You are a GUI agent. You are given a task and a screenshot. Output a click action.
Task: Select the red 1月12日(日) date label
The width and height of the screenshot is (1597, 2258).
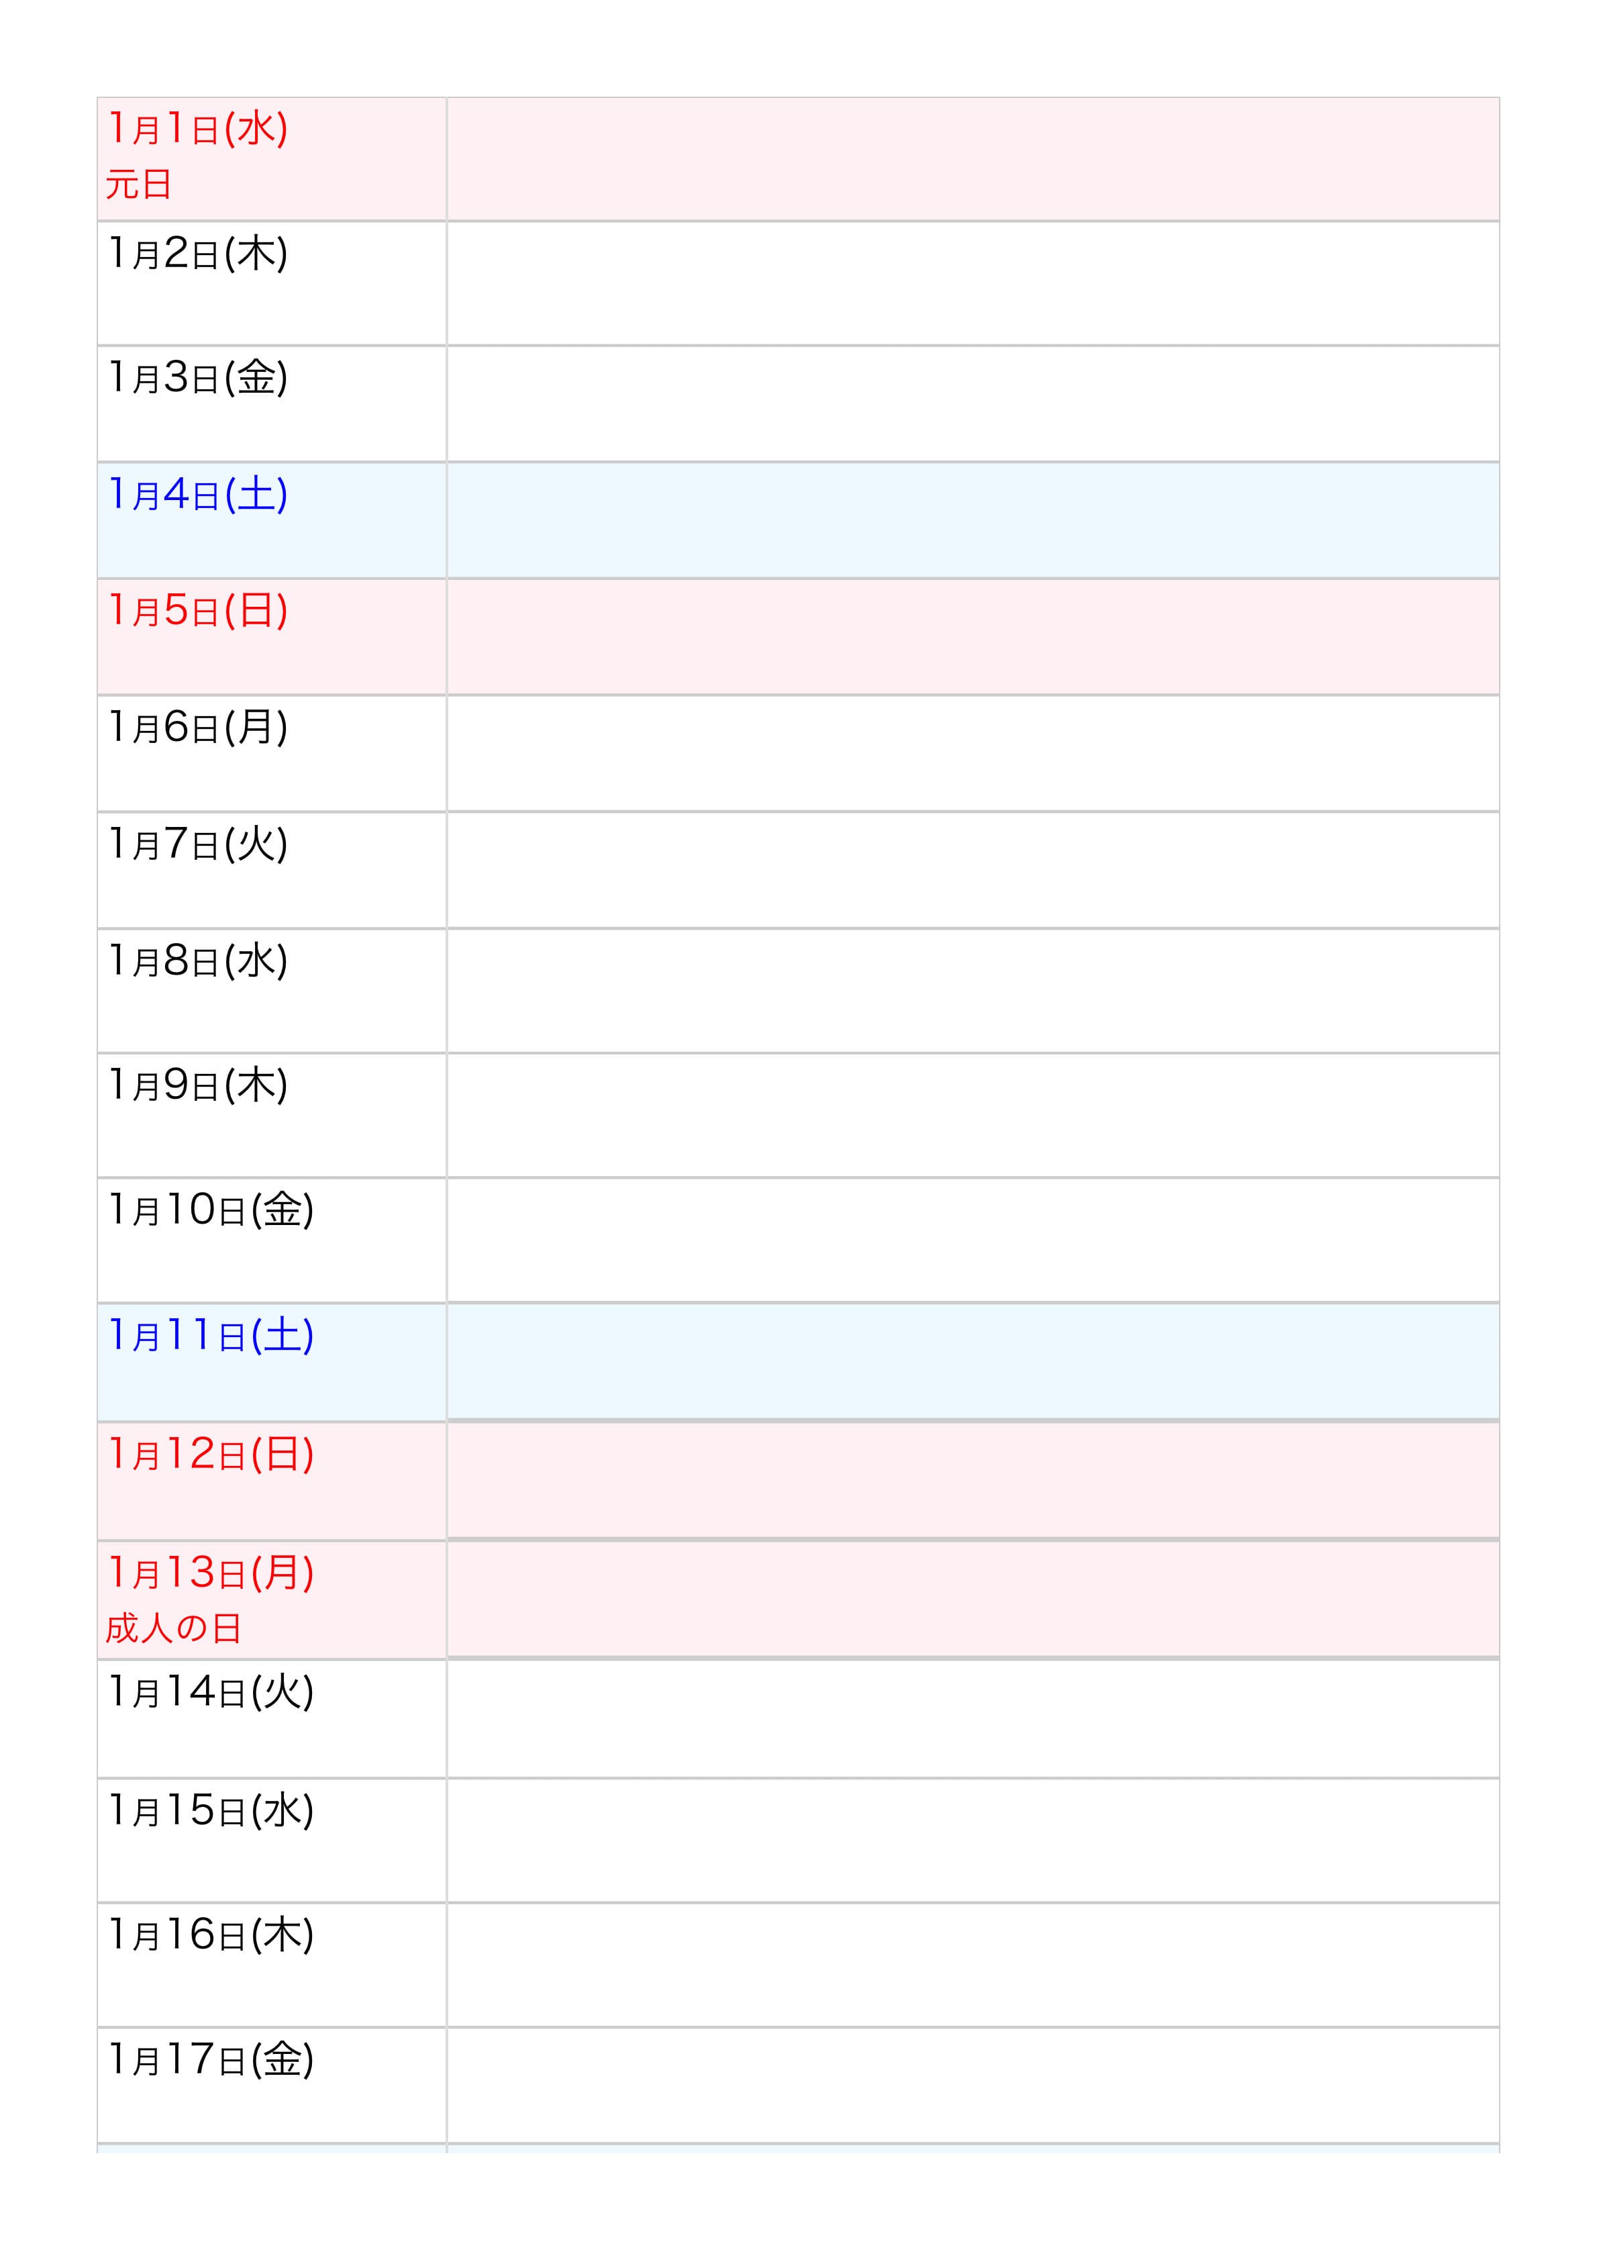pos(211,1455)
